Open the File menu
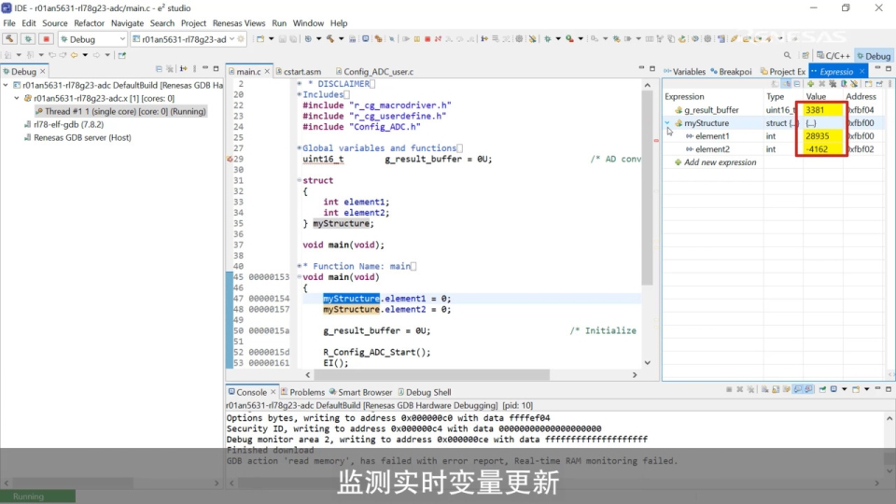Image resolution: width=896 pixels, height=504 pixels. (x=9, y=22)
